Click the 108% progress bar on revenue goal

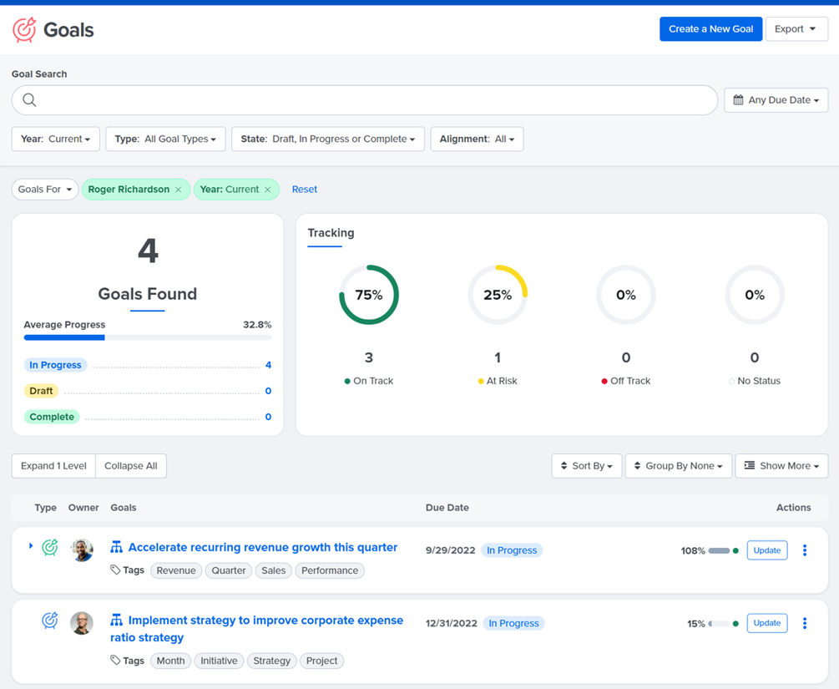(x=719, y=551)
